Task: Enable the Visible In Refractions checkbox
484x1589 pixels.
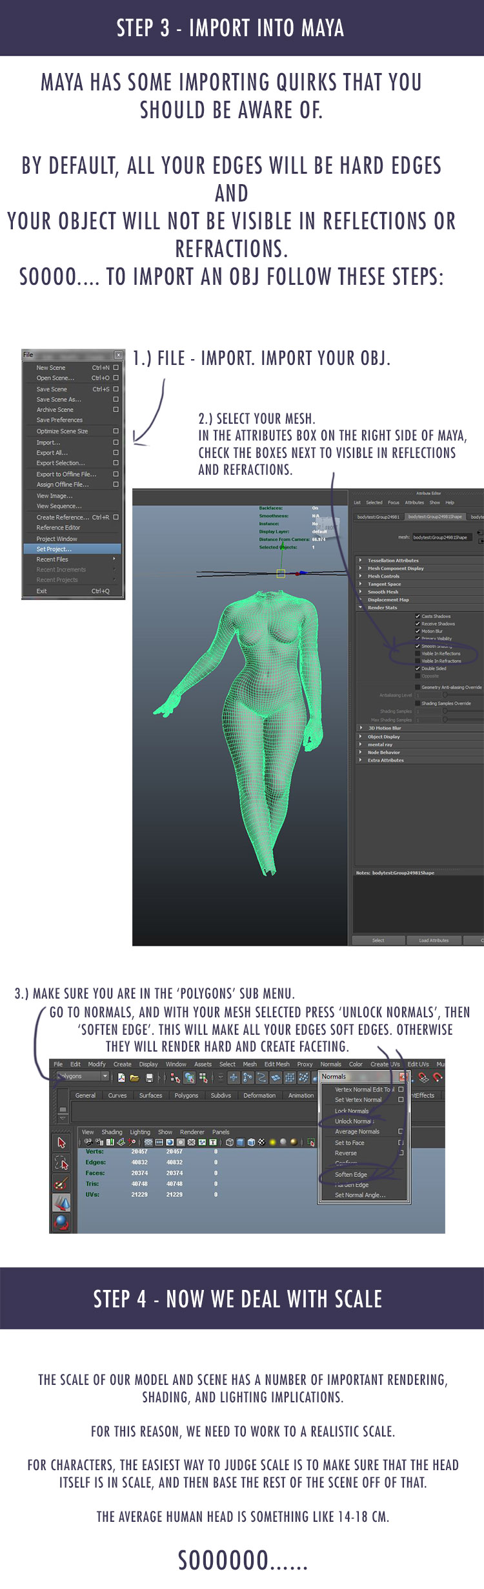Action: (x=418, y=661)
